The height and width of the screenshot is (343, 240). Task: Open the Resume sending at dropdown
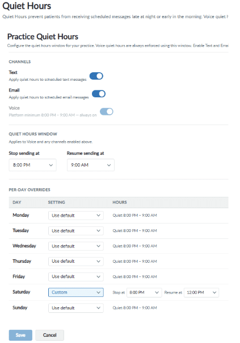pos(91,165)
